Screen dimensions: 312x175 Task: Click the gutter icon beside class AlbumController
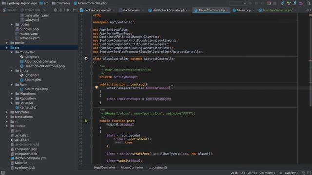(86, 59)
